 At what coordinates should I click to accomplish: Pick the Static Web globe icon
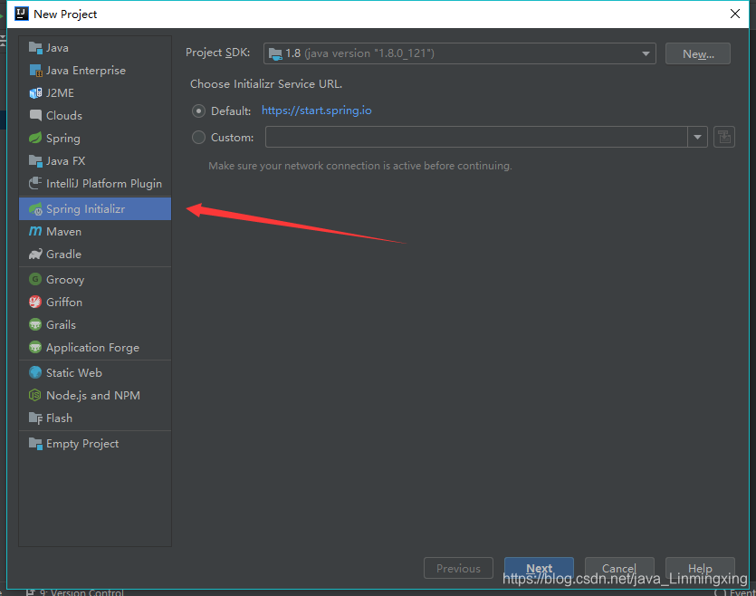(x=35, y=372)
